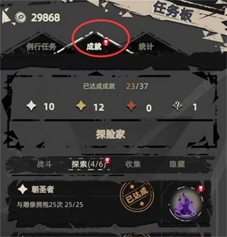The width and height of the screenshot is (227, 237).
Task: Switch to the 例行任务 tab
Action: tap(41, 46)
